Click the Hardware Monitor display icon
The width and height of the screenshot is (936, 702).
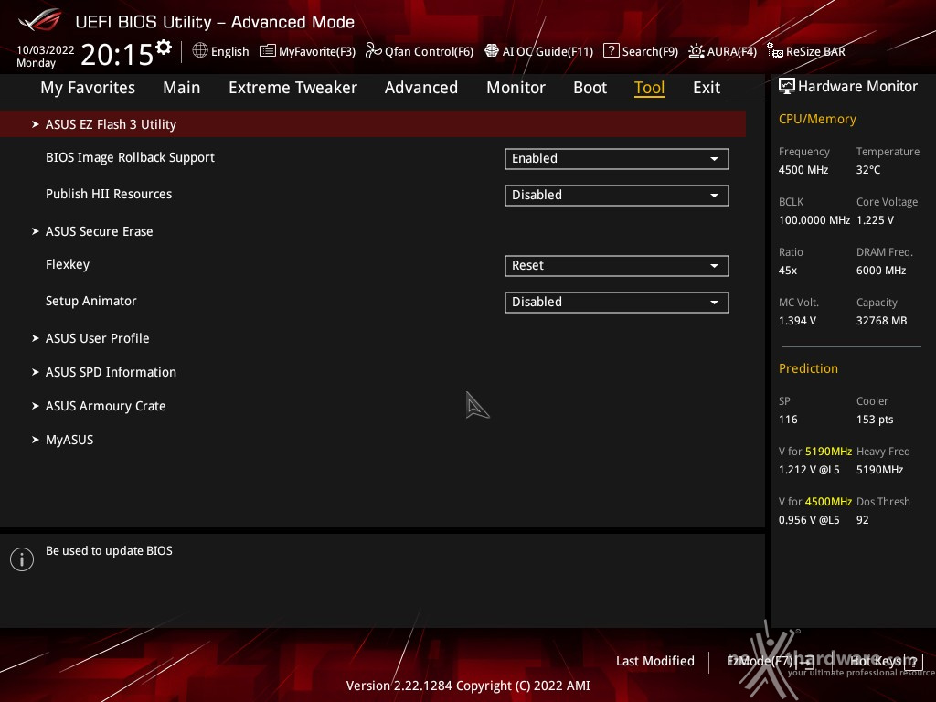[x=787, y=87]
